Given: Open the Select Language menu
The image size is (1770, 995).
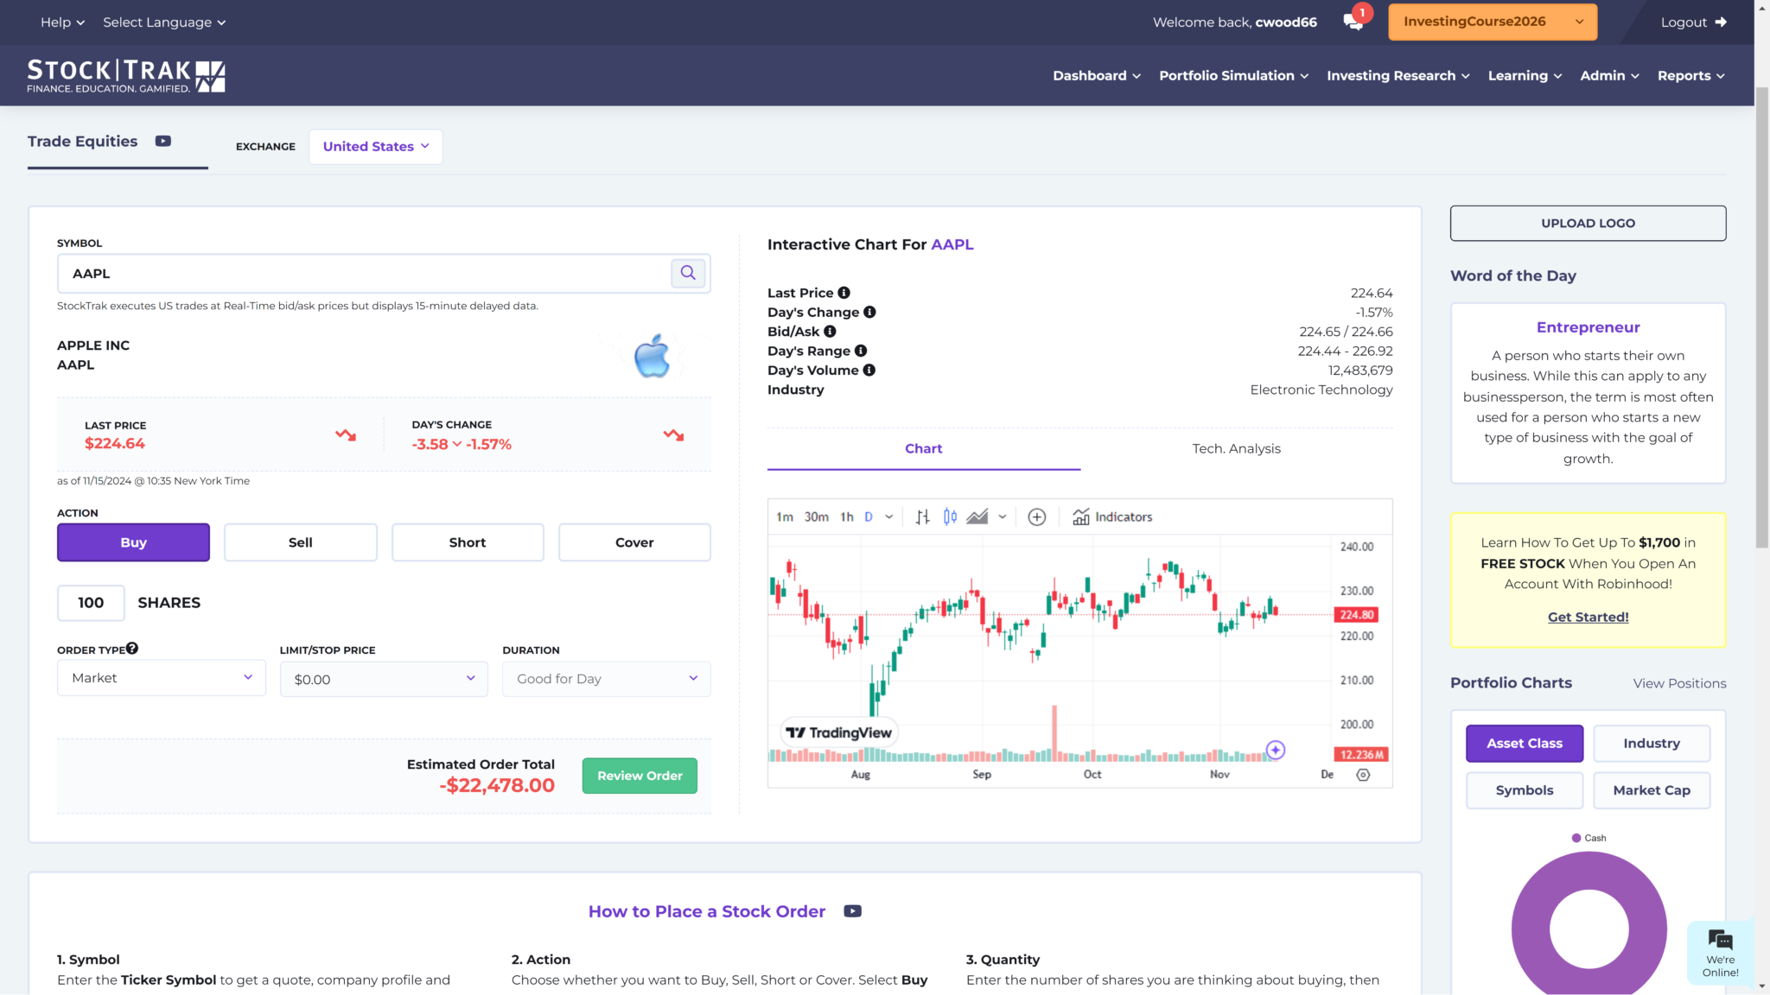Looking at the screenshot, I should click(164, 22).
